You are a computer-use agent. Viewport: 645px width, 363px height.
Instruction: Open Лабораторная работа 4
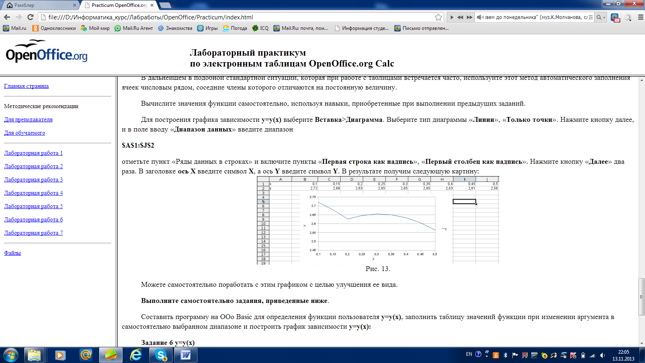tap(33, 193)
